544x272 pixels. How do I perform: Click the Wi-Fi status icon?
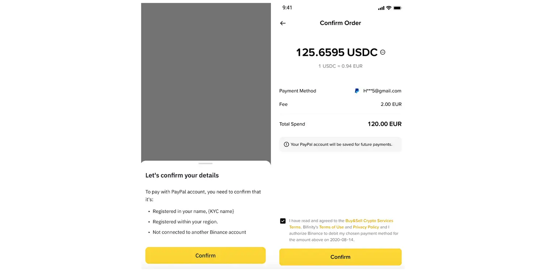[389, 8]
